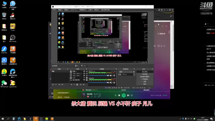Toggle lock on the Display Capture source
215x121 pixels.
(x=87, y=80)
